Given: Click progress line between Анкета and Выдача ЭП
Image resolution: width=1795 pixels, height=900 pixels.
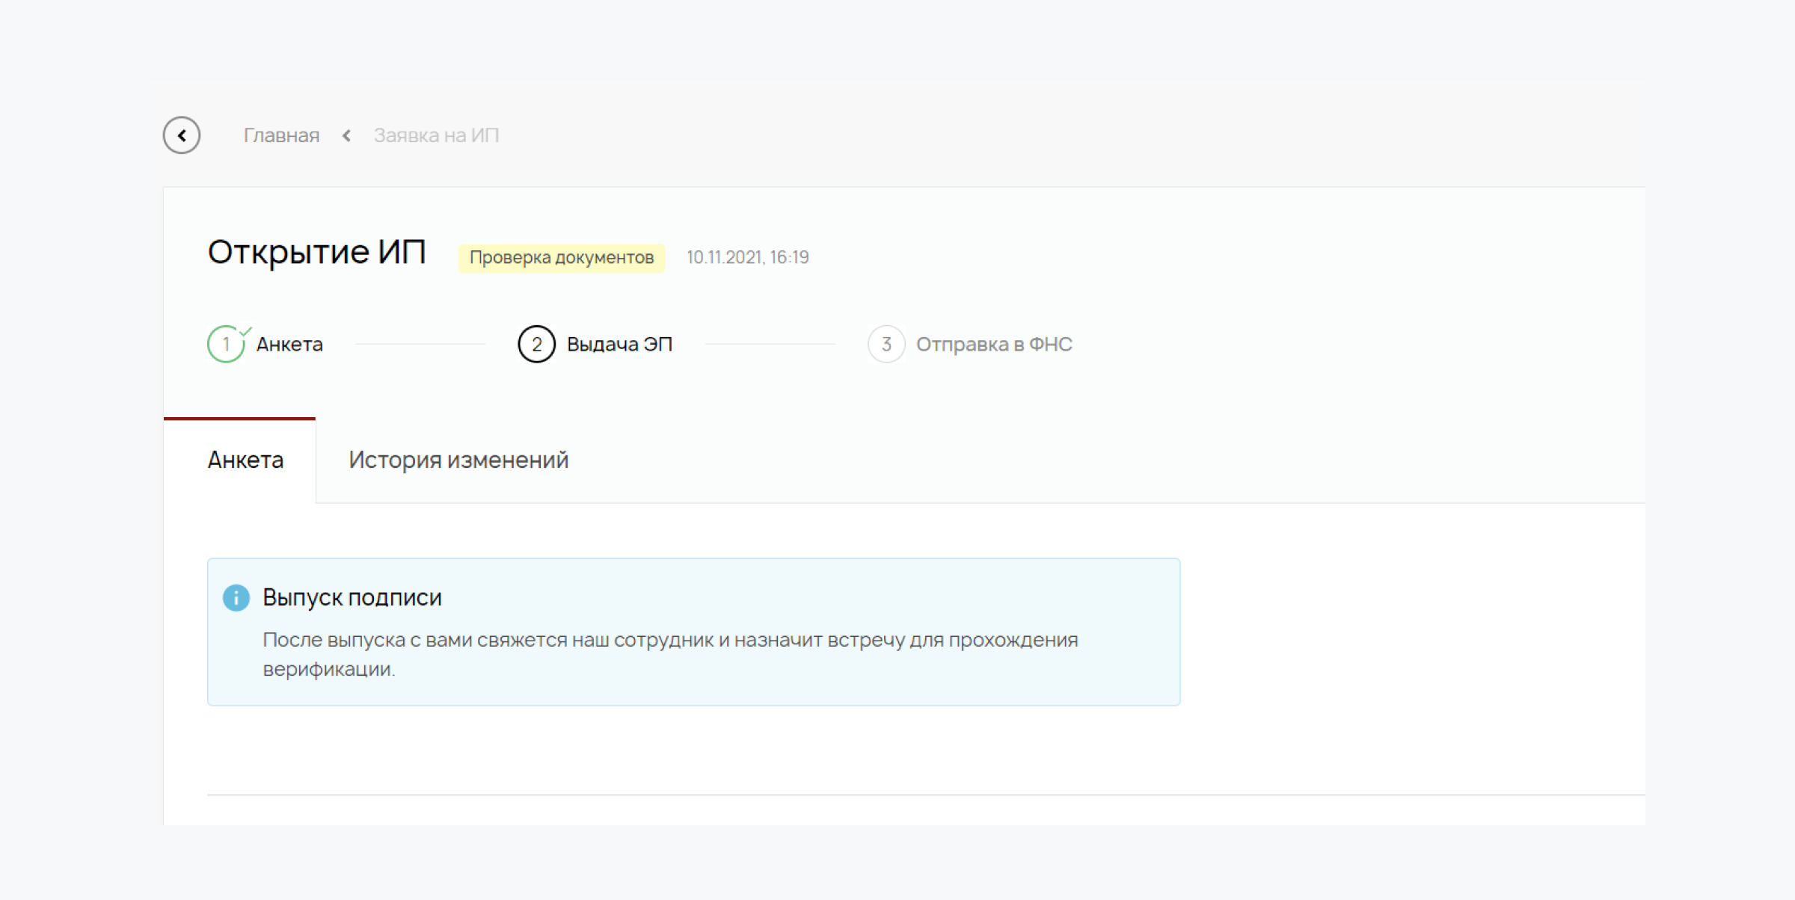Looking at the screenshot, I should tap(420, 345).
